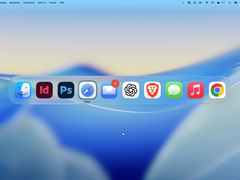Open the Gehe zu menu
This screenshot has width=240, height=180.
[42, 2]
